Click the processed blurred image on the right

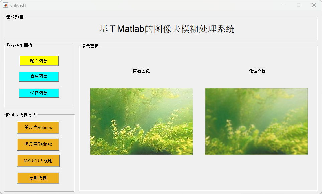tap(256, 121)
